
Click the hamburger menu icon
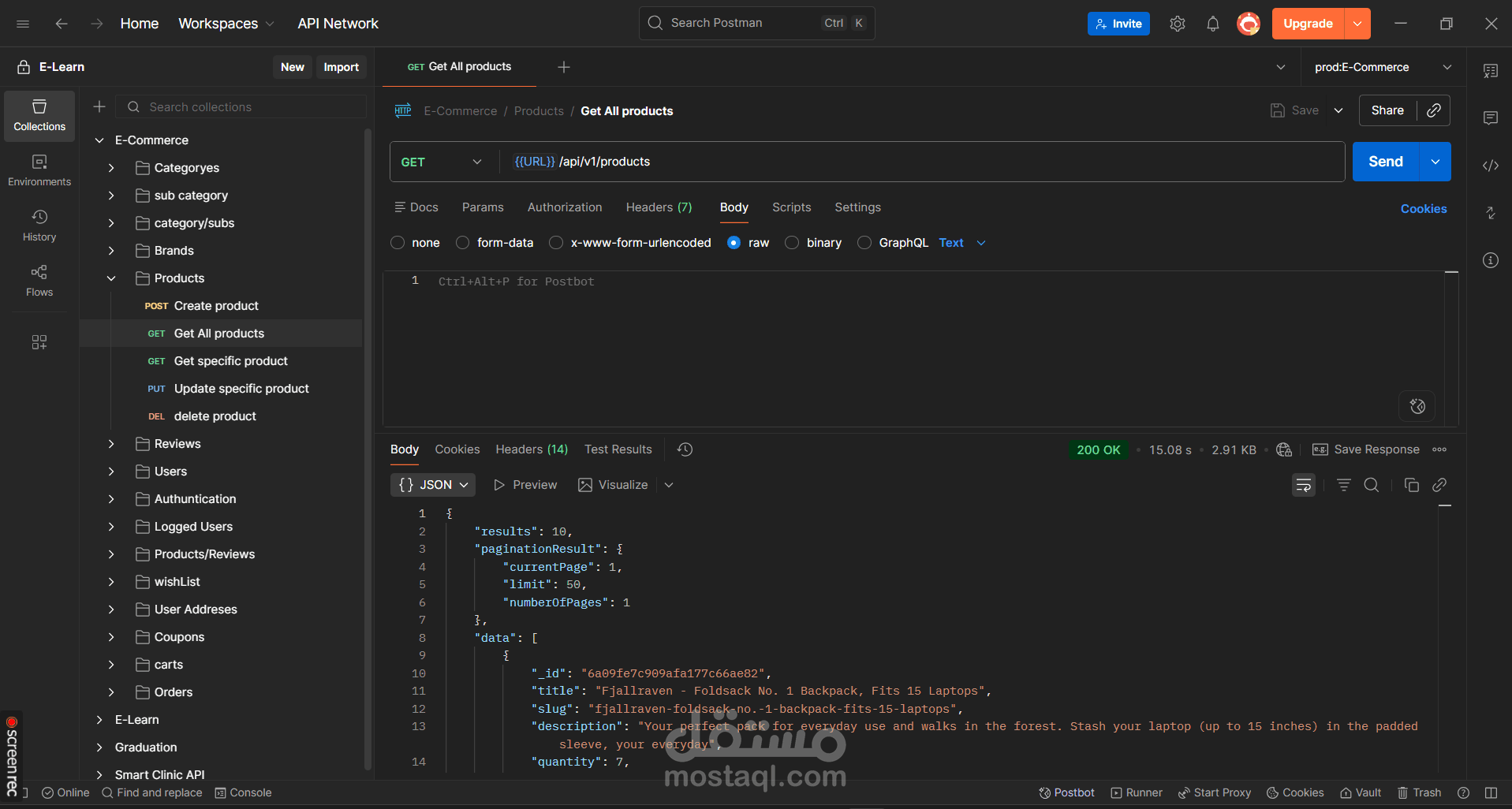(x=23, y=24)
